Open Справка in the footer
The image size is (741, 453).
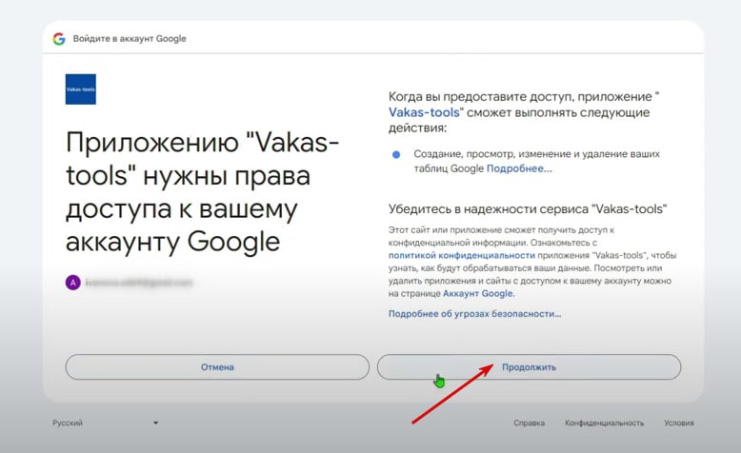[x=529, y=423]
